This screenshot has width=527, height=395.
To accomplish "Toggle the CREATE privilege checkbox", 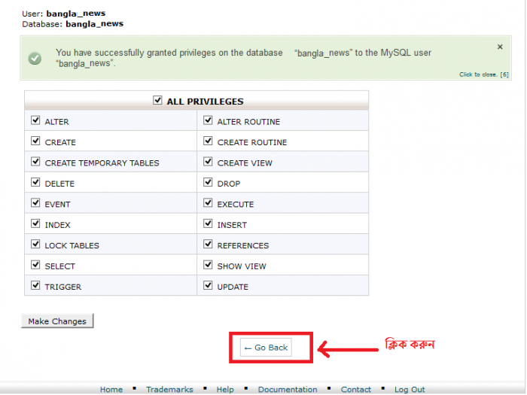I will 35,141.
